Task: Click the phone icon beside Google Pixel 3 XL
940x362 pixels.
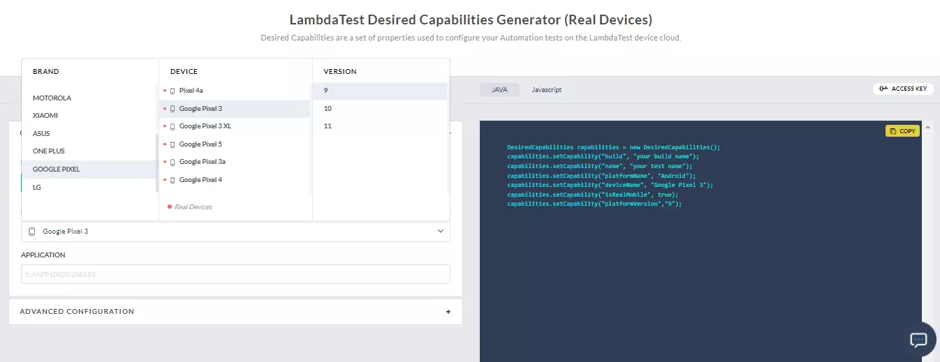Action: click(x=172, y=126)
